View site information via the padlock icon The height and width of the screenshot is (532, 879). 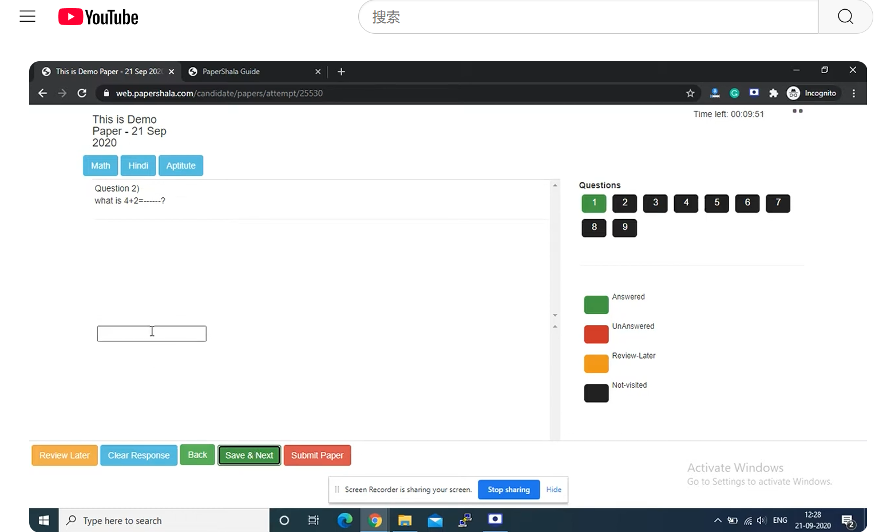[106, 93]
